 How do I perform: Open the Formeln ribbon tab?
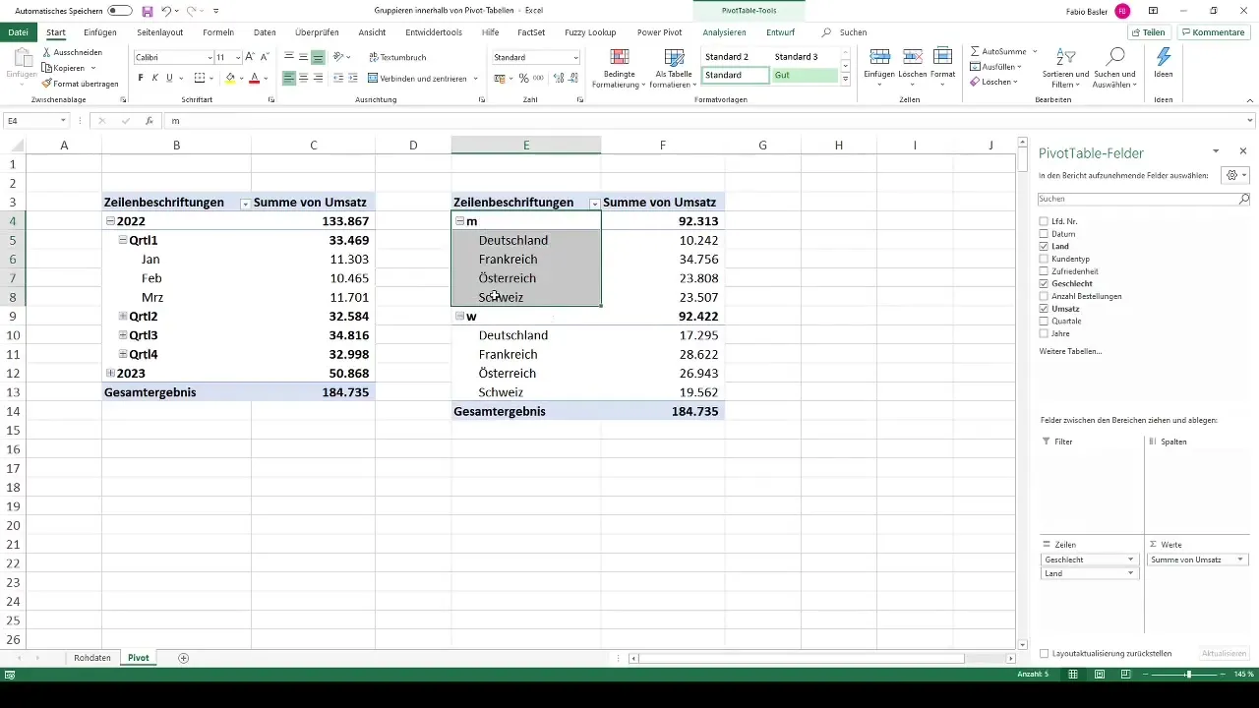tap(218, 32)
